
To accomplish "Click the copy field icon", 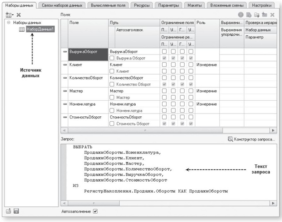I will 249,15.
